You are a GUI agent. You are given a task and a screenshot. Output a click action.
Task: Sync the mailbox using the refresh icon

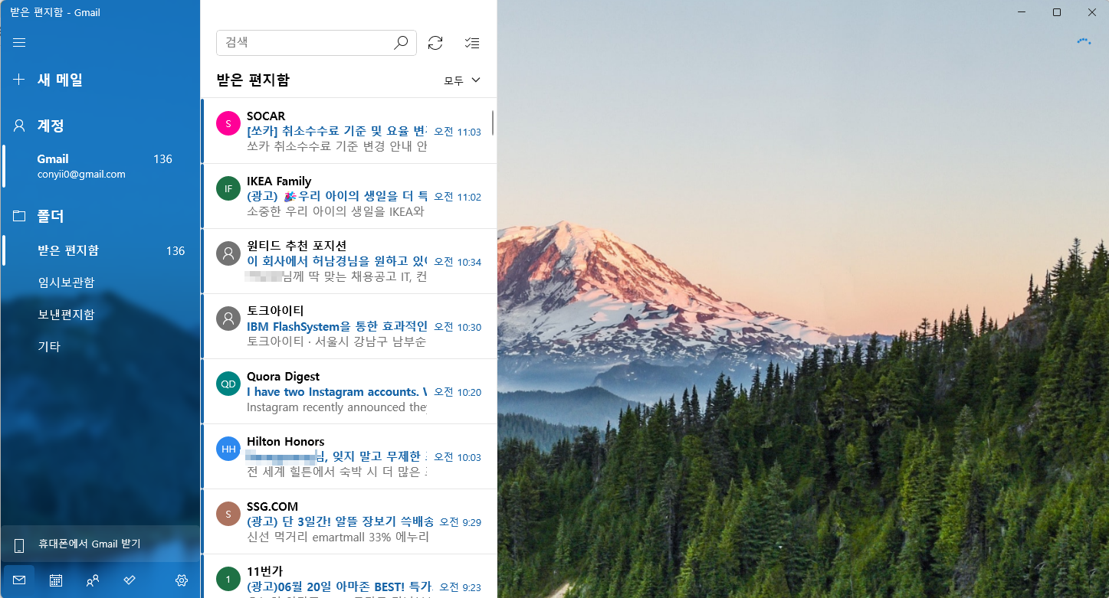tap(435, 43)
